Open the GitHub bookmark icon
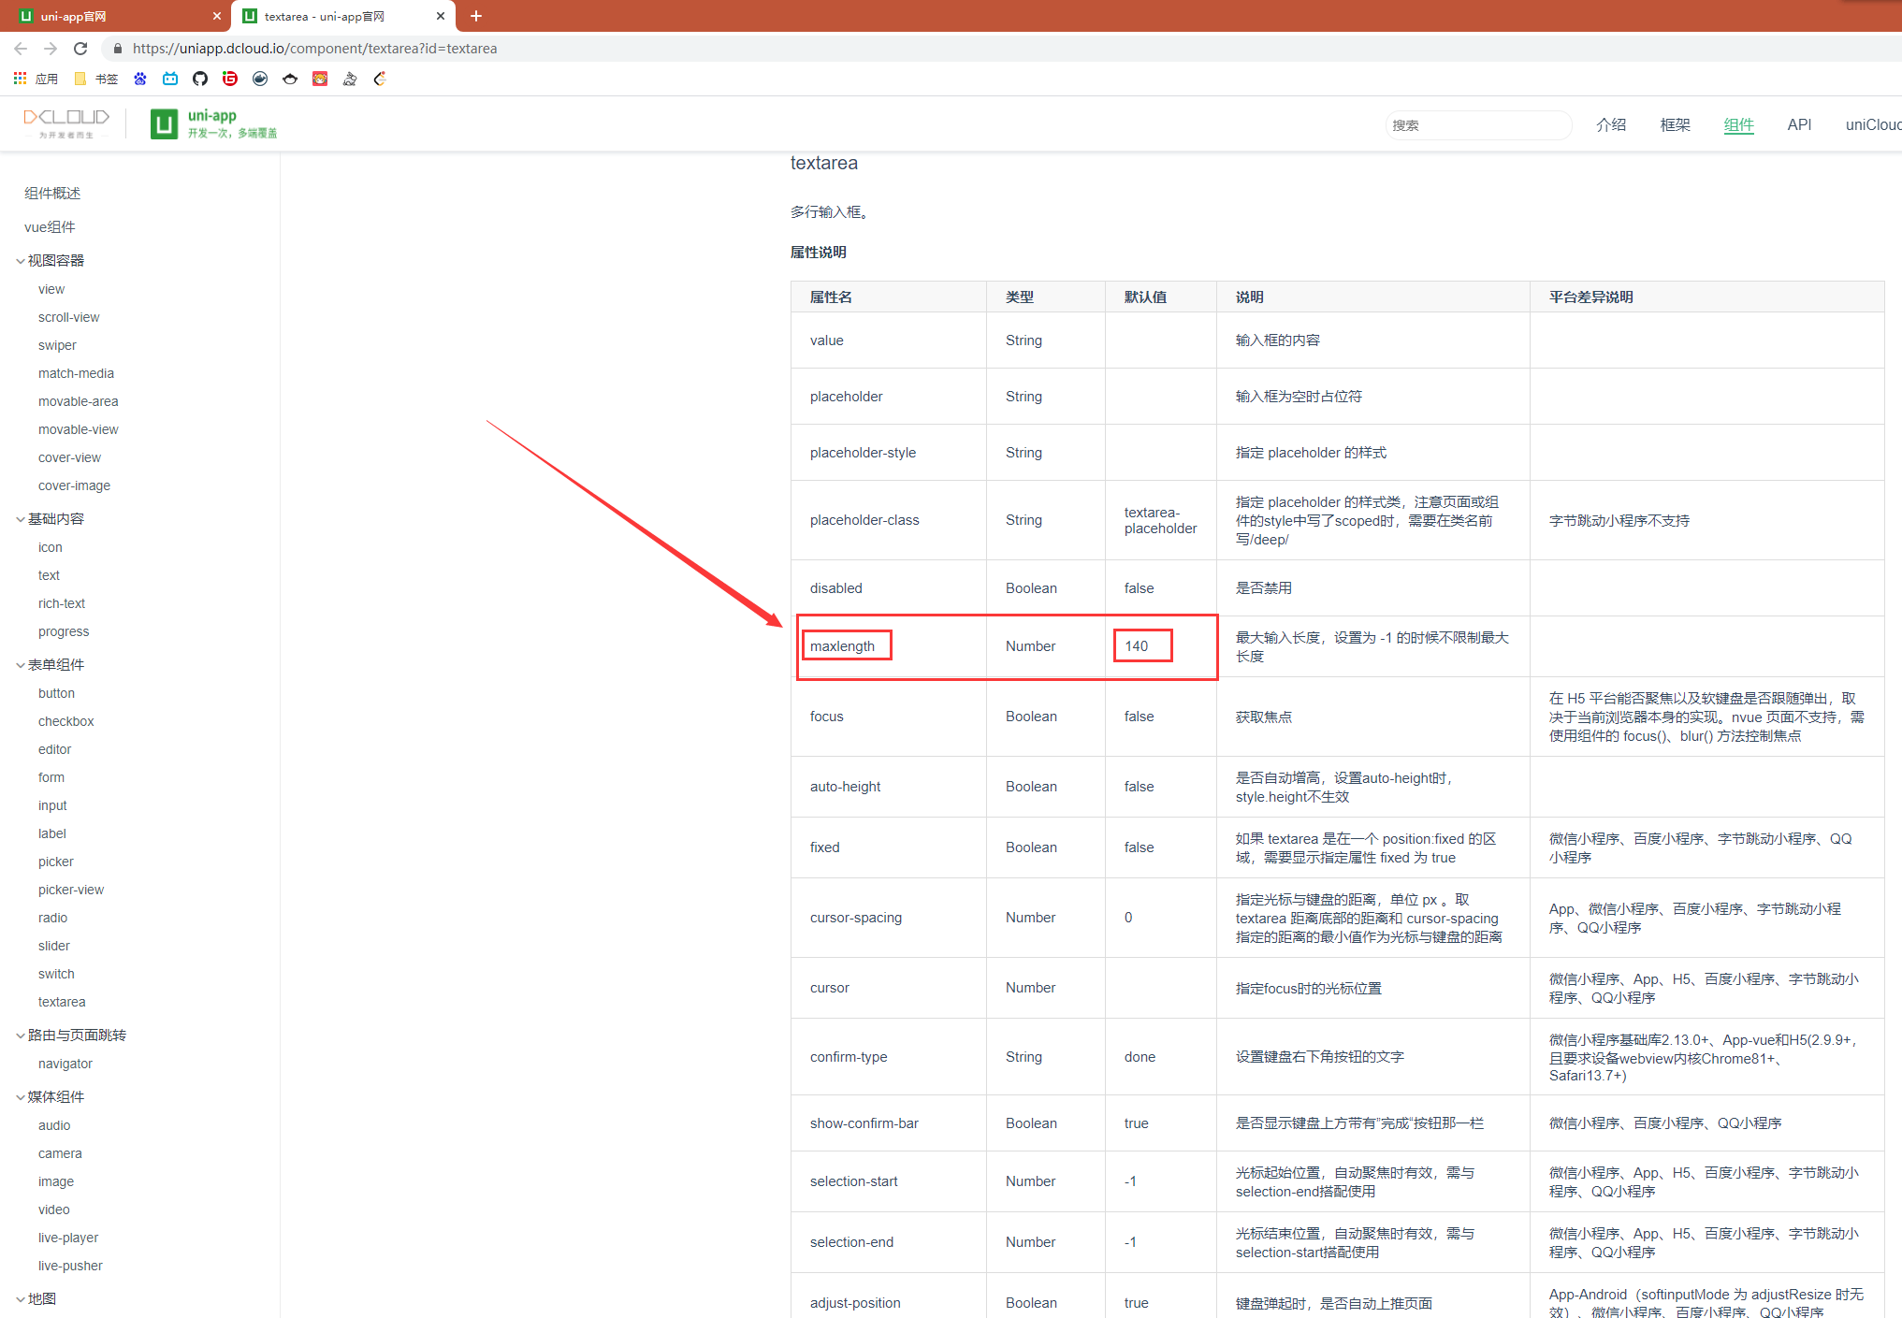This screenshot has height=1318, width=1902. click(200, 79)
